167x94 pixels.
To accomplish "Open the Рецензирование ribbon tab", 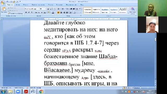I will (x=71, y=5).
